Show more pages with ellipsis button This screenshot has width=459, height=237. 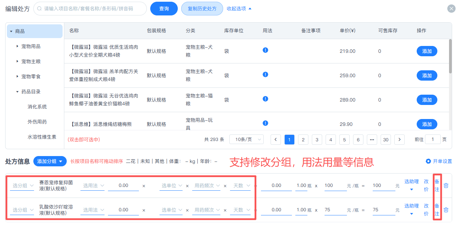click(372, 140)
